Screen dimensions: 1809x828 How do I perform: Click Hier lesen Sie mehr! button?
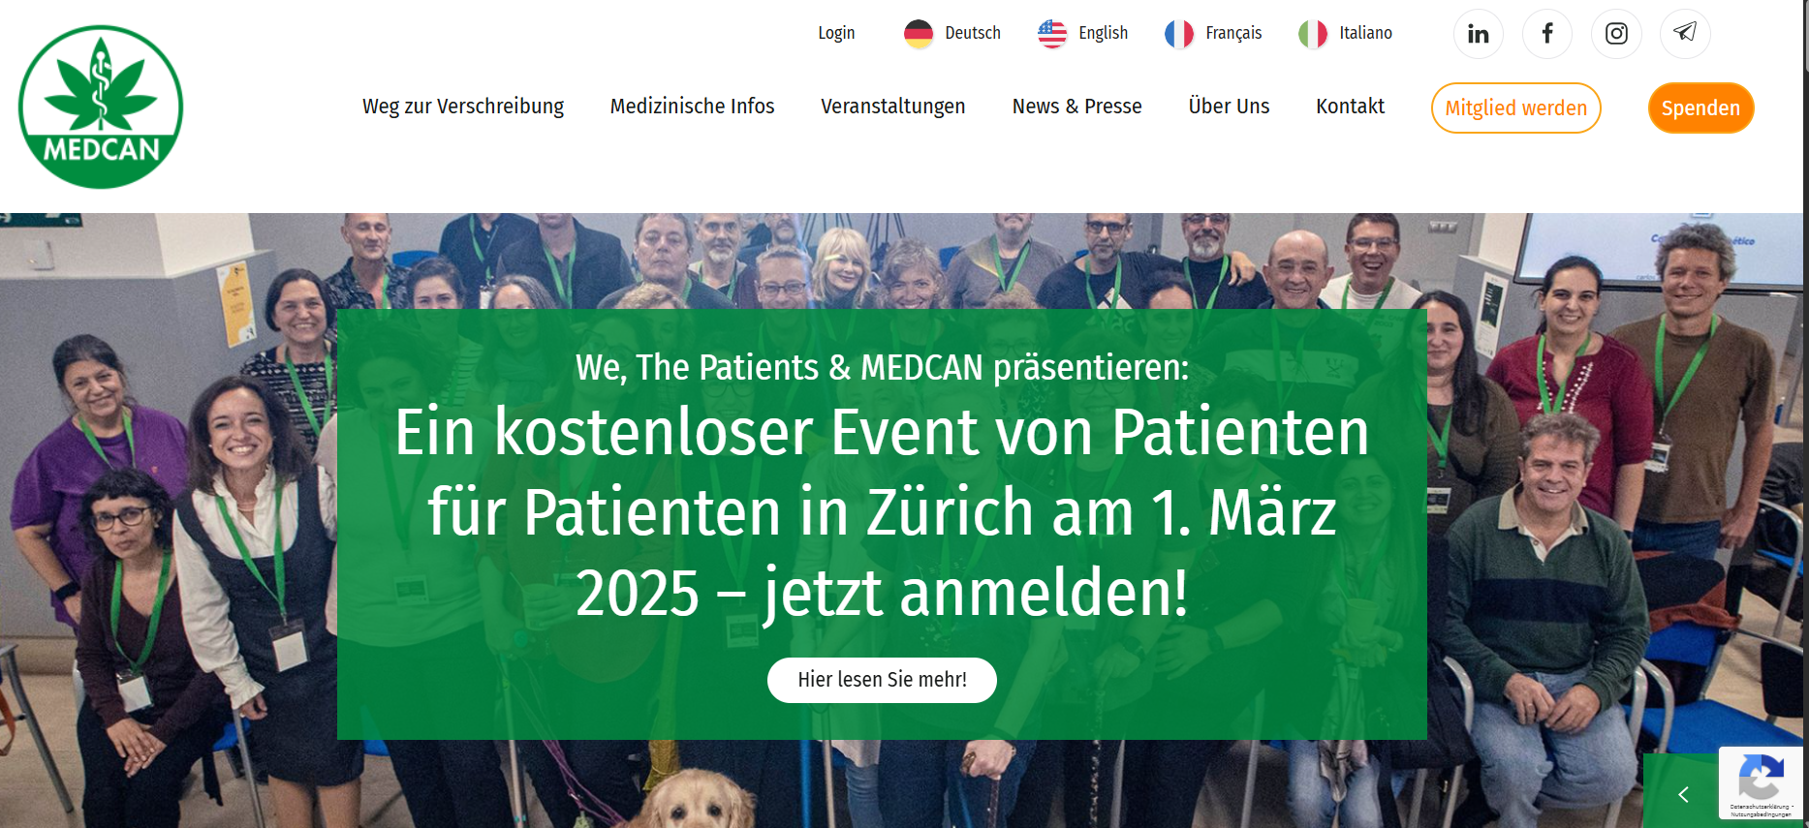(x=882, y=680)
